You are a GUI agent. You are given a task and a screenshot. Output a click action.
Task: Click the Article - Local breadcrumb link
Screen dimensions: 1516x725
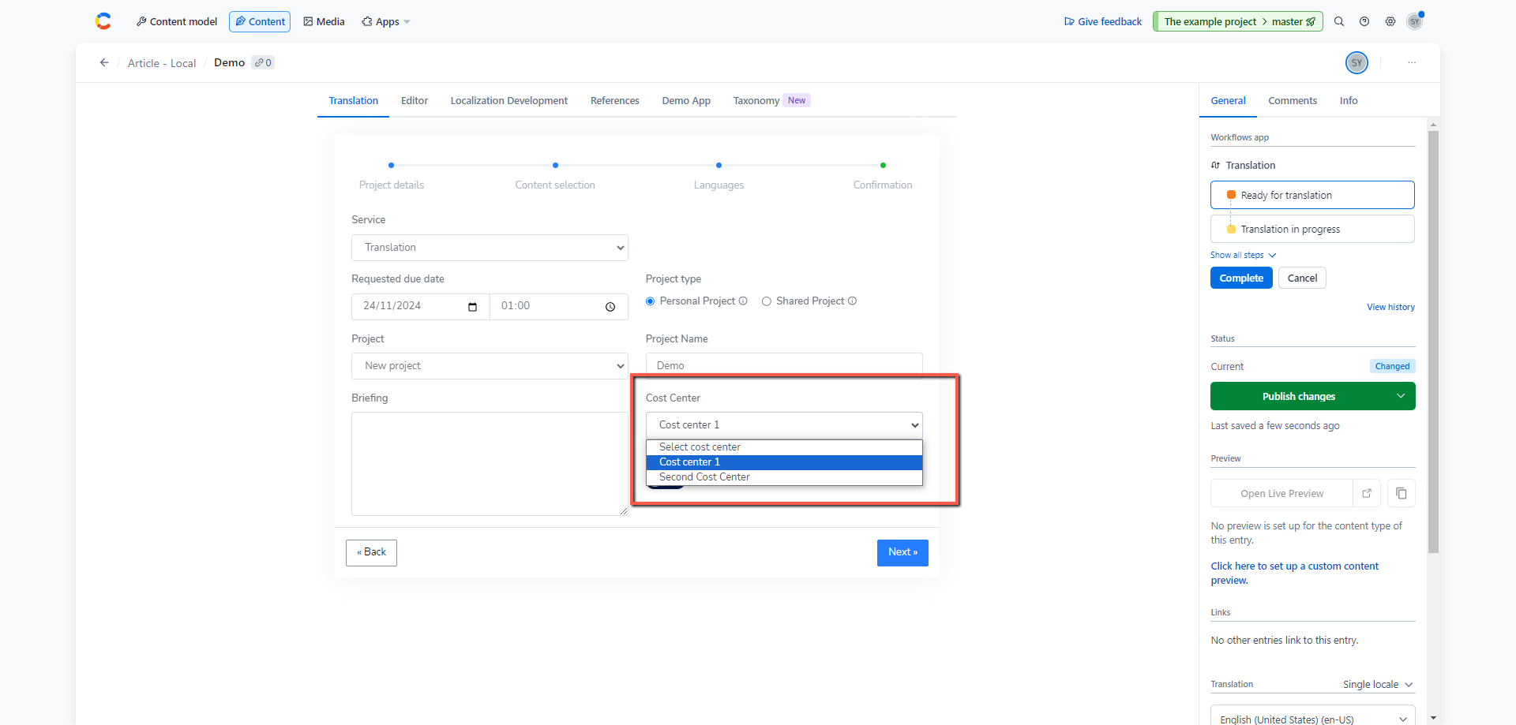[162, 63]
